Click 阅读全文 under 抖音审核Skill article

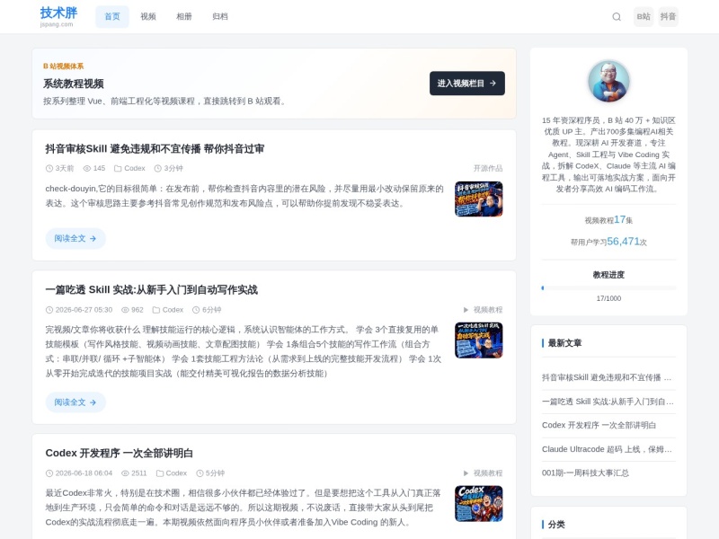[x=75, y=238]
